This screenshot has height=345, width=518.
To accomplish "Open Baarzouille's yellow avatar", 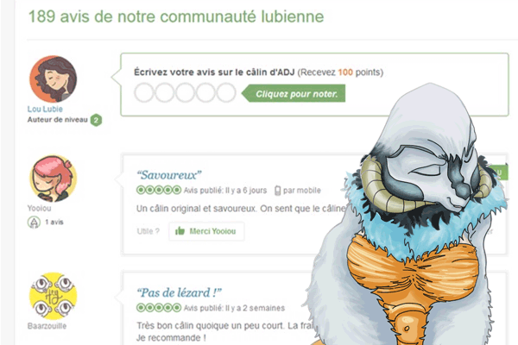I will click(x=54, y=296).
